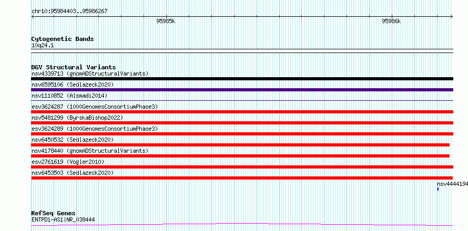The image size is (468, 231).
Task: Click the nsv6595106 purple variant bar
Action: tap(242, 90)
